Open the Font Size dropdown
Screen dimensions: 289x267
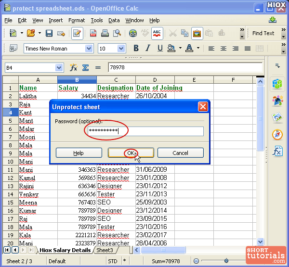(121, 49)
